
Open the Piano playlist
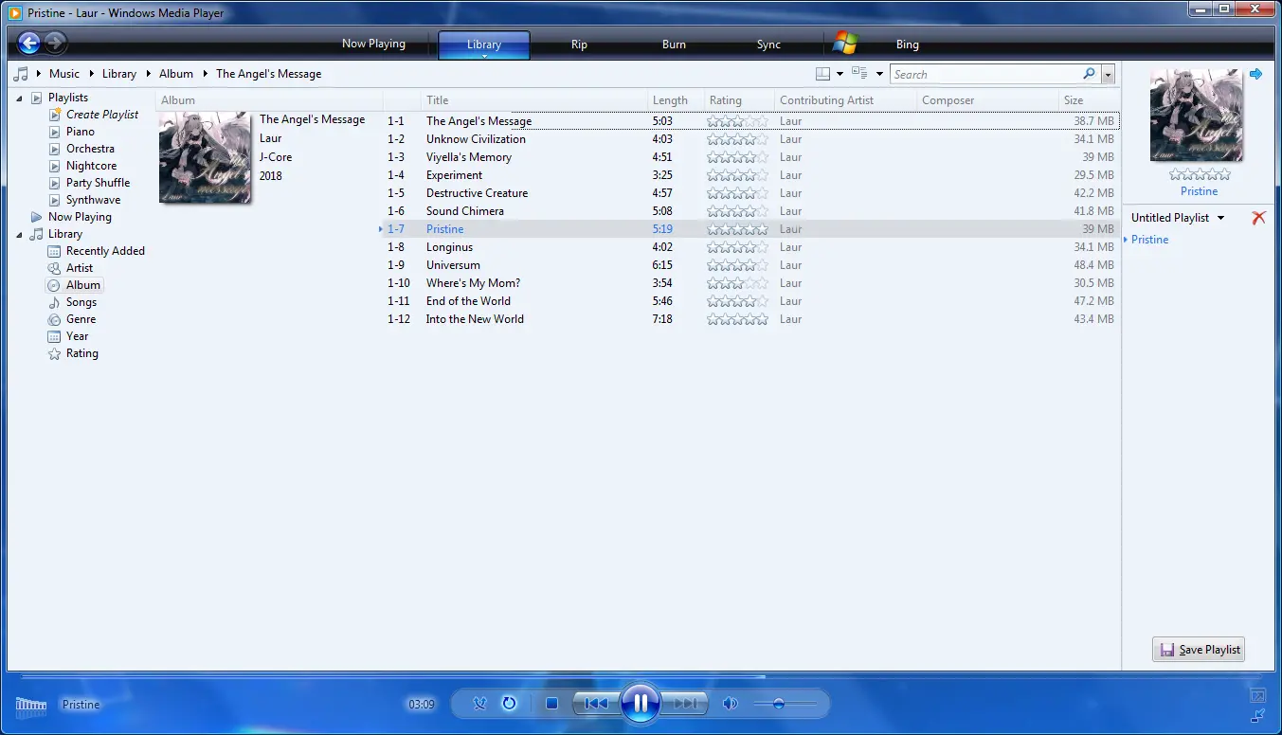click(81, 132)
